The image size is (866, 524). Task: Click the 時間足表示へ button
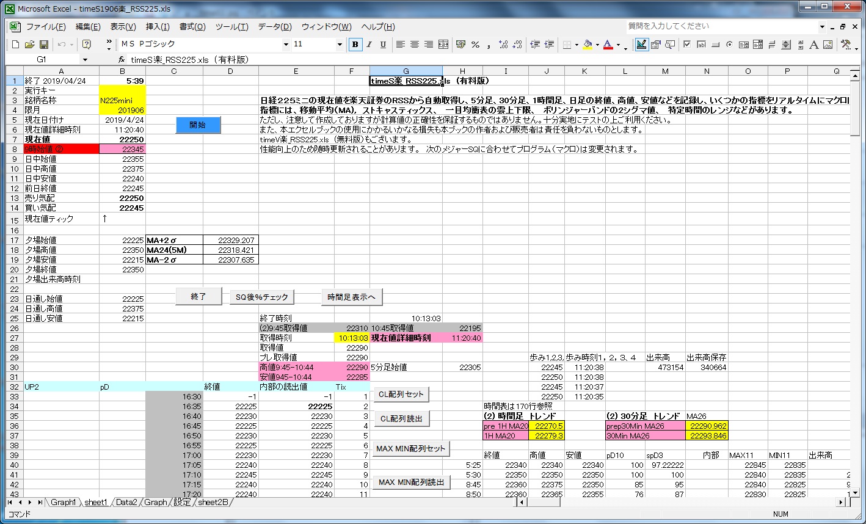coord(352,297)
